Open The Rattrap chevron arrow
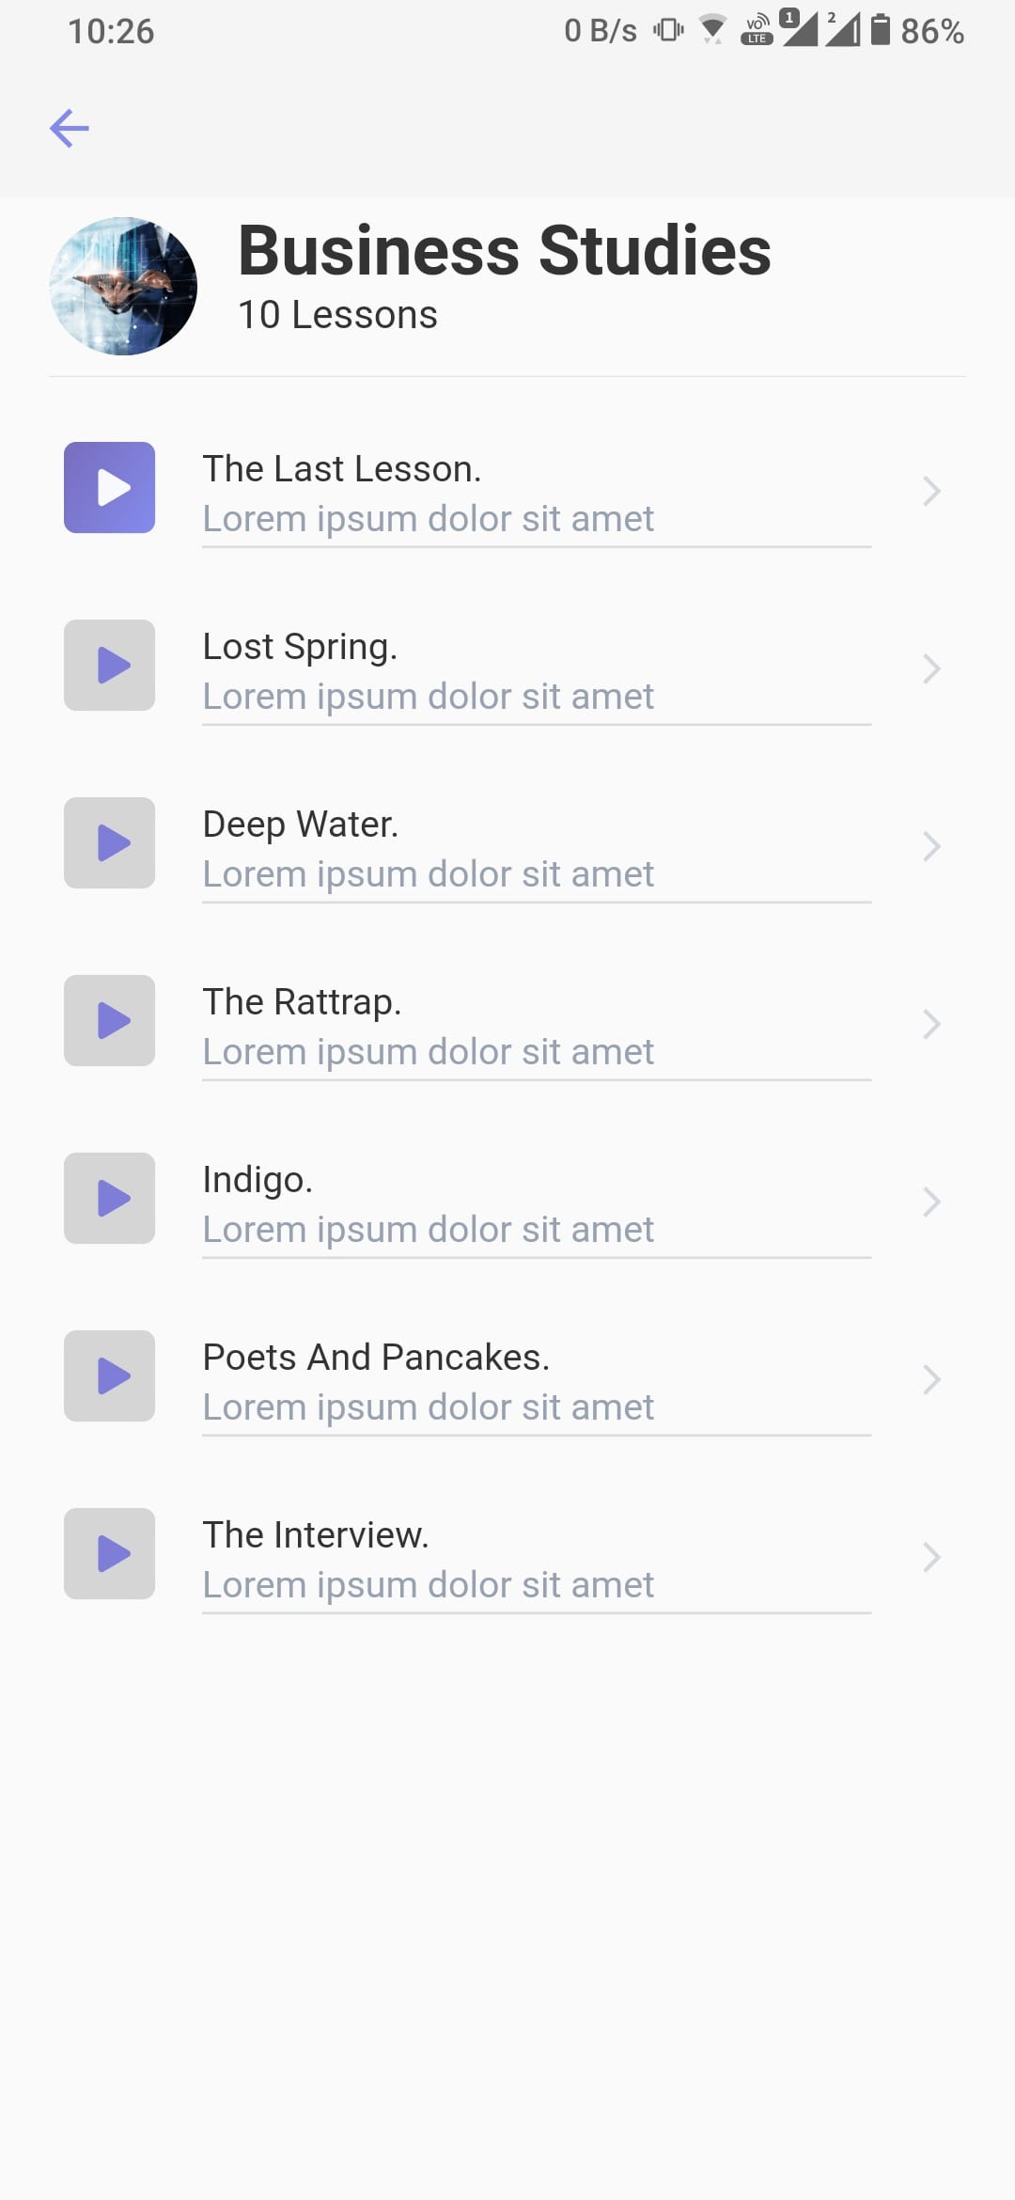This screenshot has height=2200, width=1015. (931, 1024)
